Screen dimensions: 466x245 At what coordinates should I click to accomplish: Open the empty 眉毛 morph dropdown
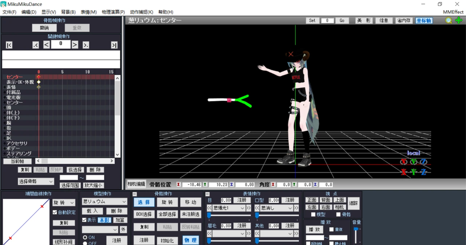tap(229, 233)
